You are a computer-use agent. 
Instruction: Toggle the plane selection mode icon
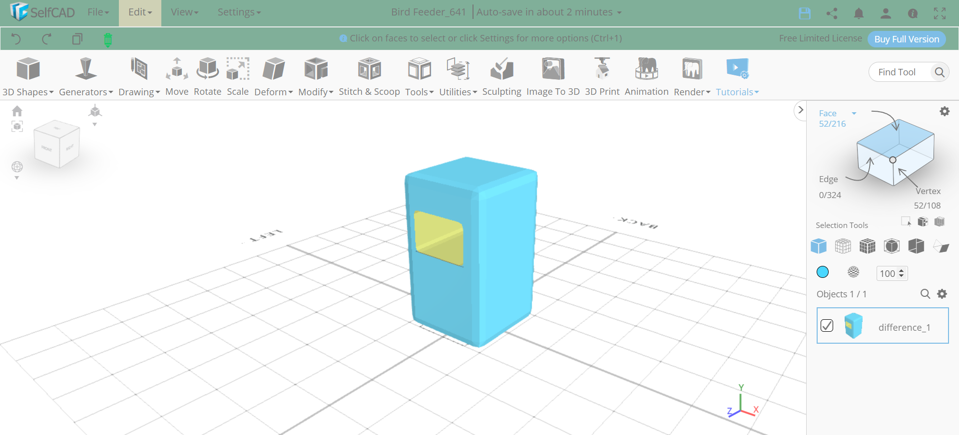coord(941,246)
